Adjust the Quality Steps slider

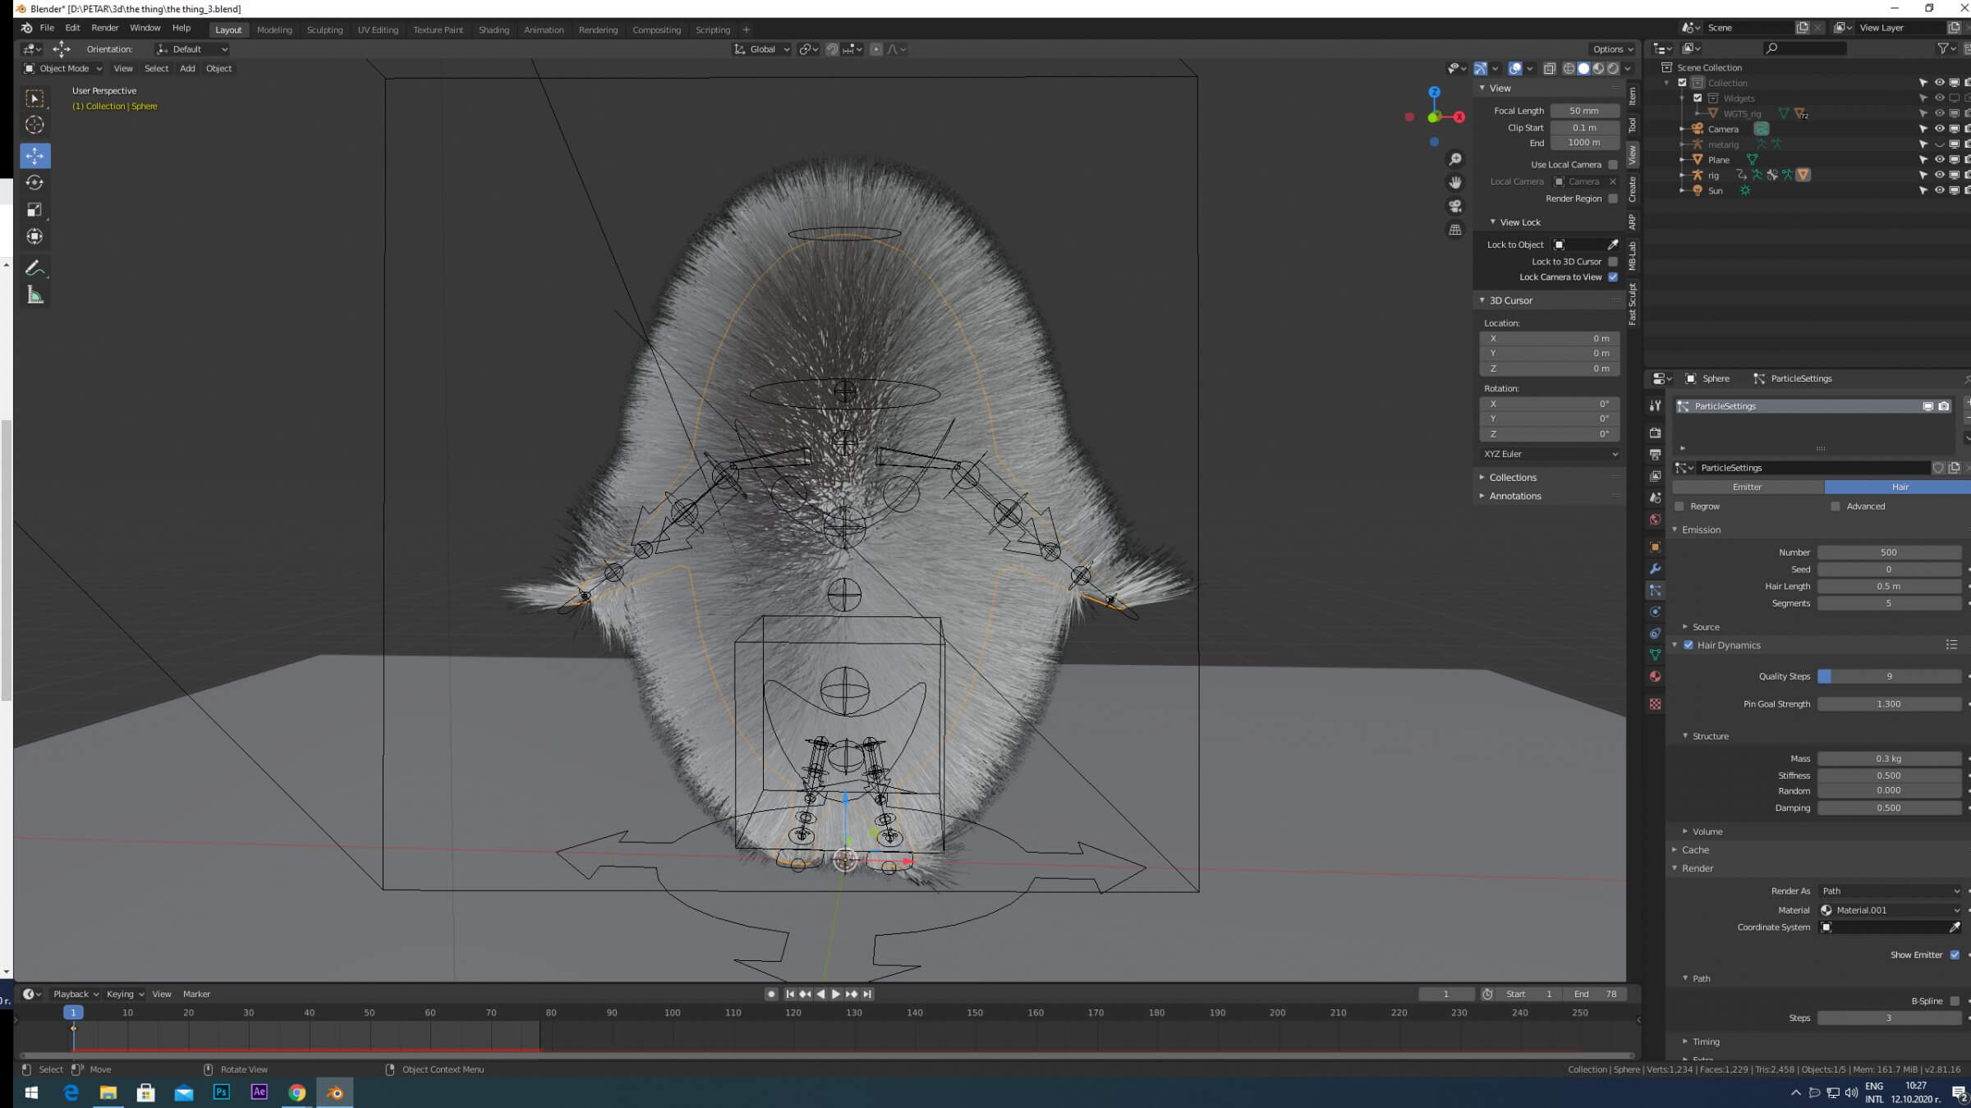coord(1888,676)
